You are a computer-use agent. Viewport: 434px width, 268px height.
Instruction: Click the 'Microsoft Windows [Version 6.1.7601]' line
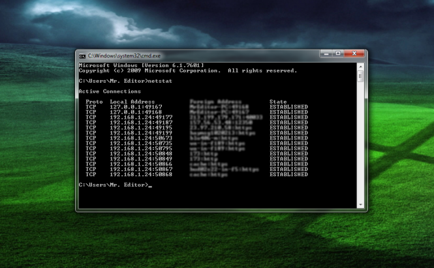(x=141, y=66)
